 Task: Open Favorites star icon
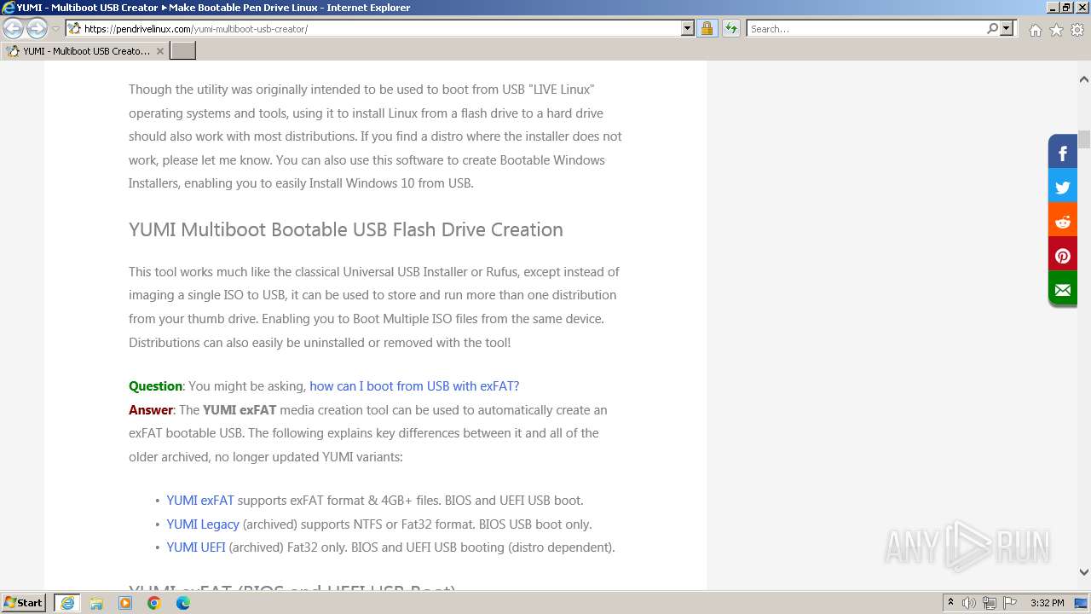(1056, 30)
